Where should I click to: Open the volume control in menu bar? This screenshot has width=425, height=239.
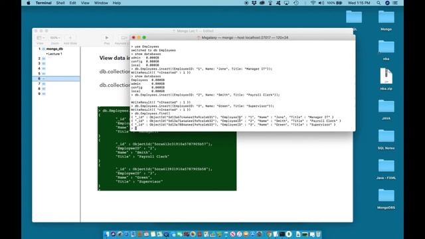coord(321,3)
